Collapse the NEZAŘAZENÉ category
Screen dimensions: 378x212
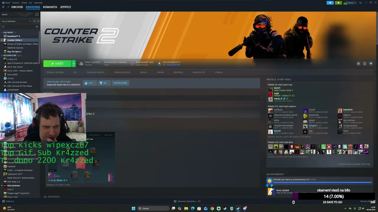pos(2,55)
